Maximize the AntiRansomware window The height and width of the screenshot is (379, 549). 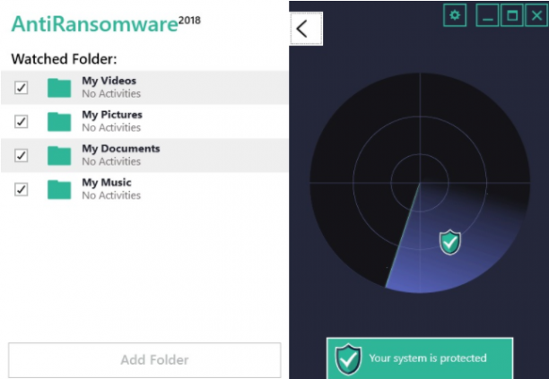click(x=512, y=15)
